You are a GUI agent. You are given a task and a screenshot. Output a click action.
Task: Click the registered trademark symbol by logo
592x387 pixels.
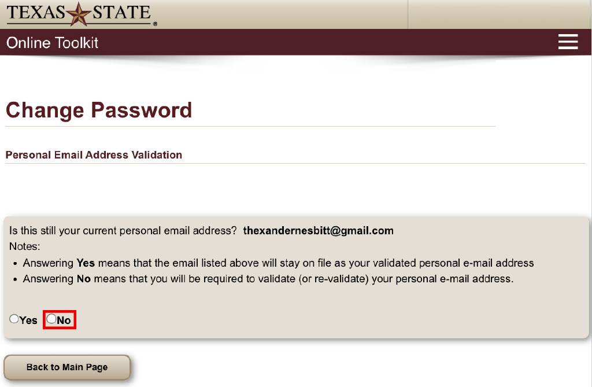pyautogui.click(x=155, y=24)
